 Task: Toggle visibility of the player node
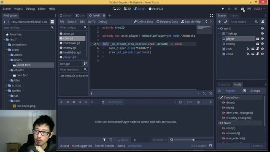[262, 38]
